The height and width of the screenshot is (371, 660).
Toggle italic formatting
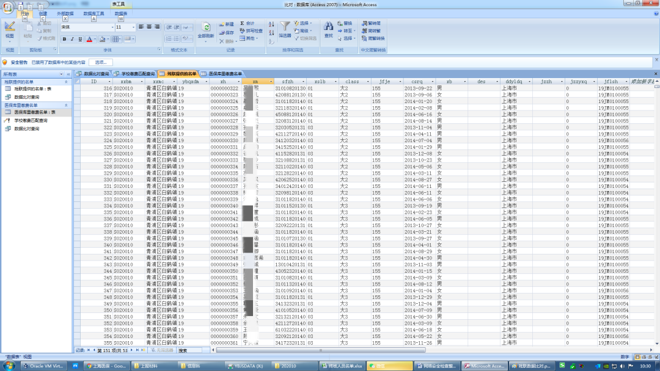tap(72, 39)
